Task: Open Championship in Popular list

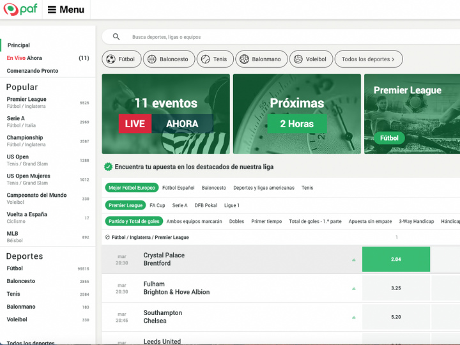Action: click(47, 141)
